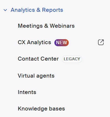Click the NEW badge next to CX Analytics
The height and width of the screenshot is (117, 110).
click(61, 43)
